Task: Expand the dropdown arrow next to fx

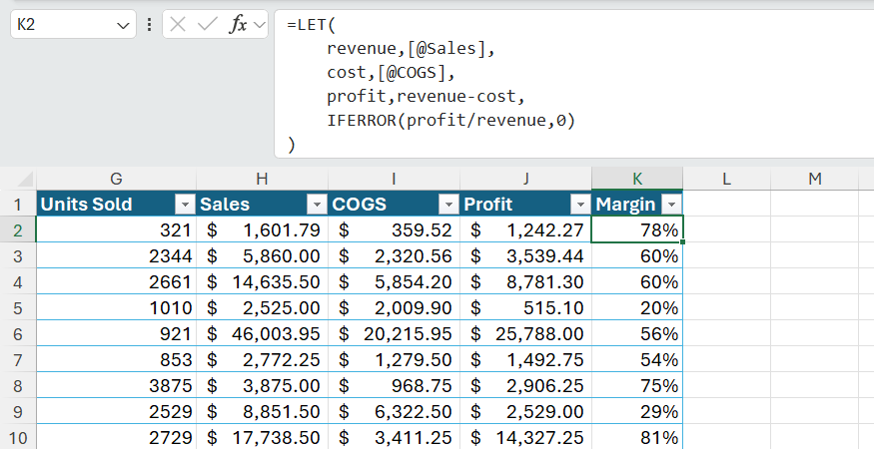Action: [x=259, y=25]
